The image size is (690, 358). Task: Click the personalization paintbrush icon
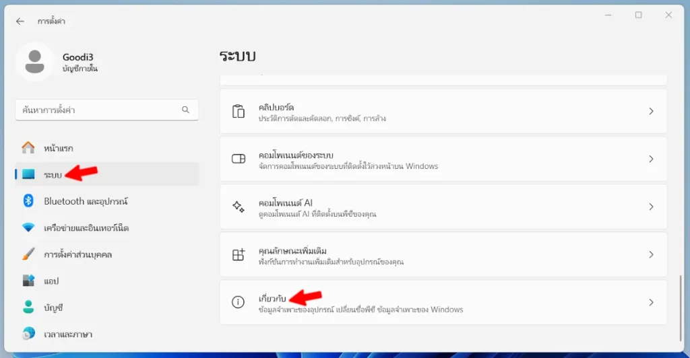click(28, 254)
